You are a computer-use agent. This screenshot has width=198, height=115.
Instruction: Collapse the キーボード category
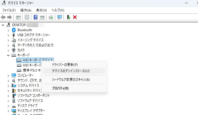pyautogui.click(x=8, y=55)
